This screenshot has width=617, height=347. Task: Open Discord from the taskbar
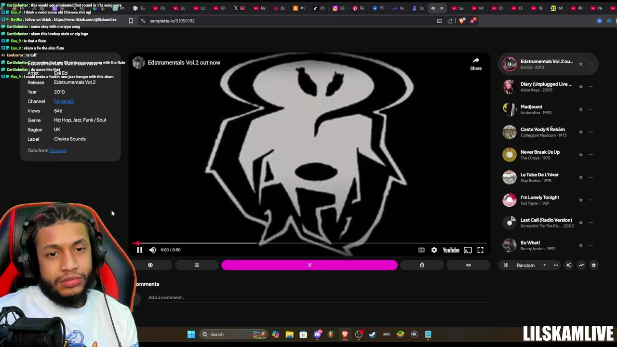(317, 334)
